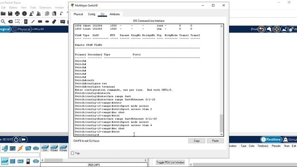The height and width of the screenshot is (167, 297).
Task: Open the Config tab of Multilayer Switch0
Action: pos(91,14)
